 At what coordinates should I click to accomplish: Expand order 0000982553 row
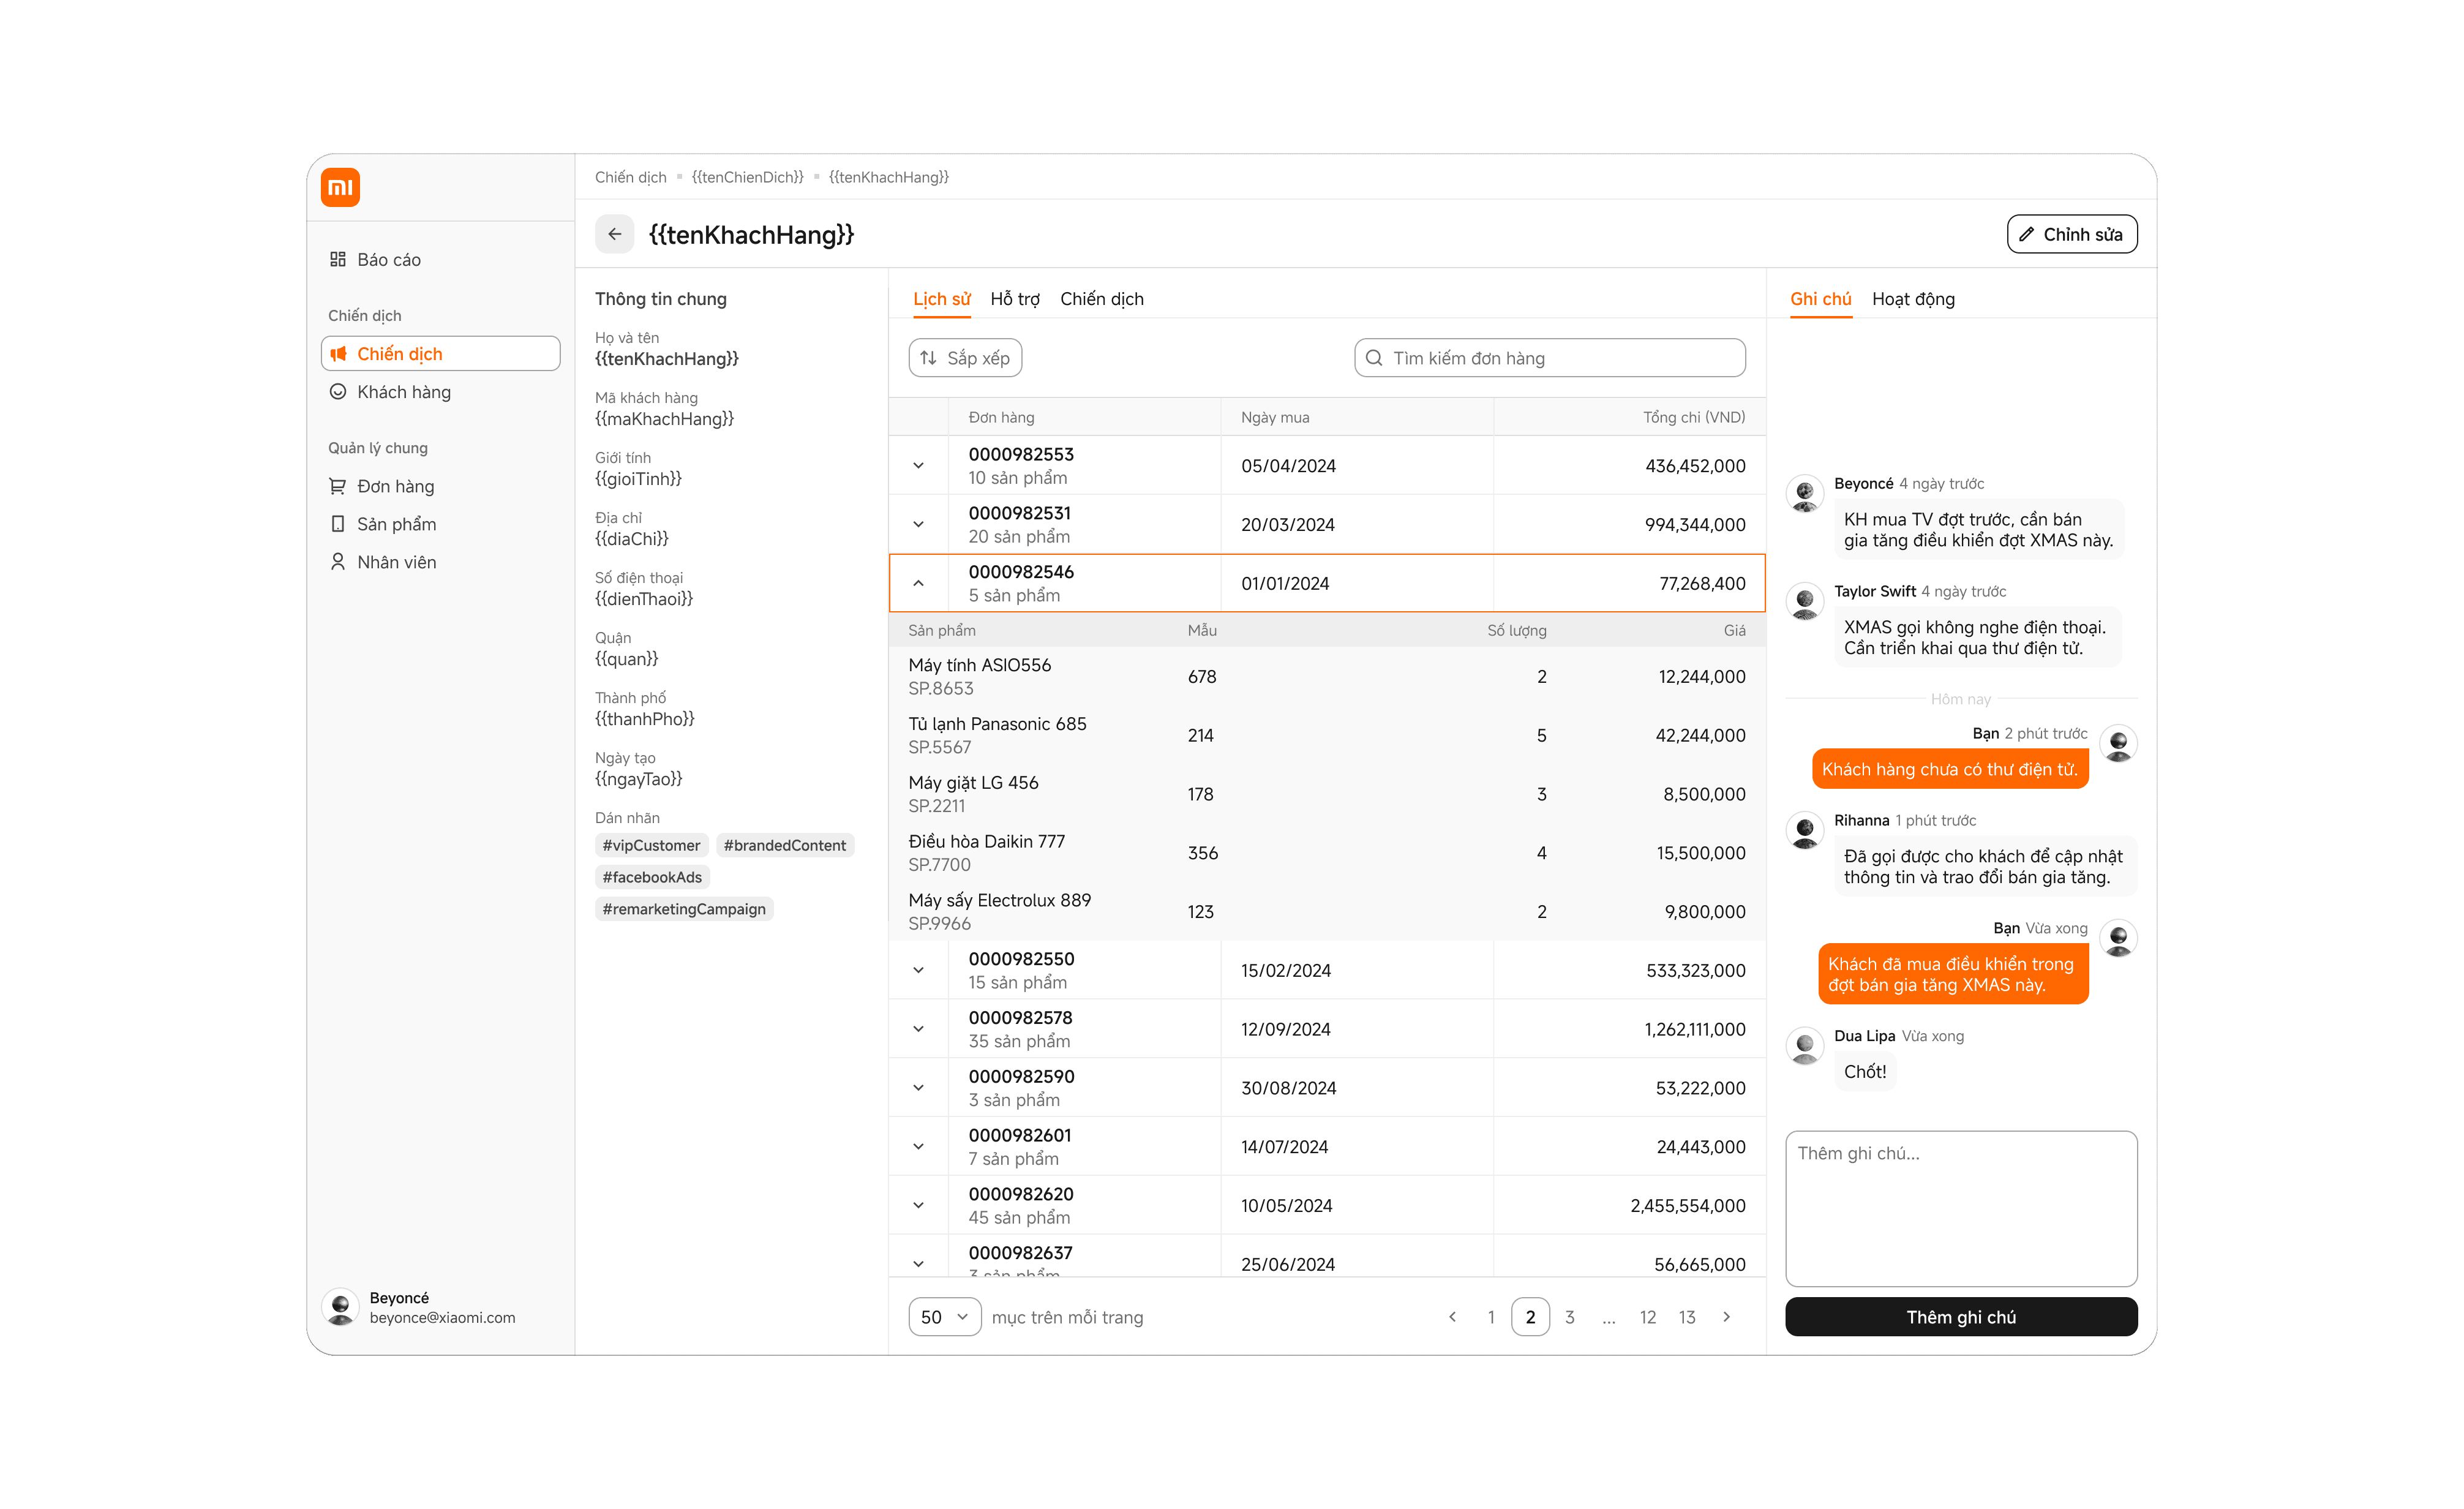[918, 466]
